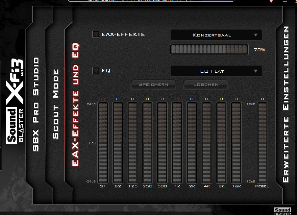Enable the EAX-Effekte checkbox
Viewport: 297px width, 215px height.
tap(96, 35)
